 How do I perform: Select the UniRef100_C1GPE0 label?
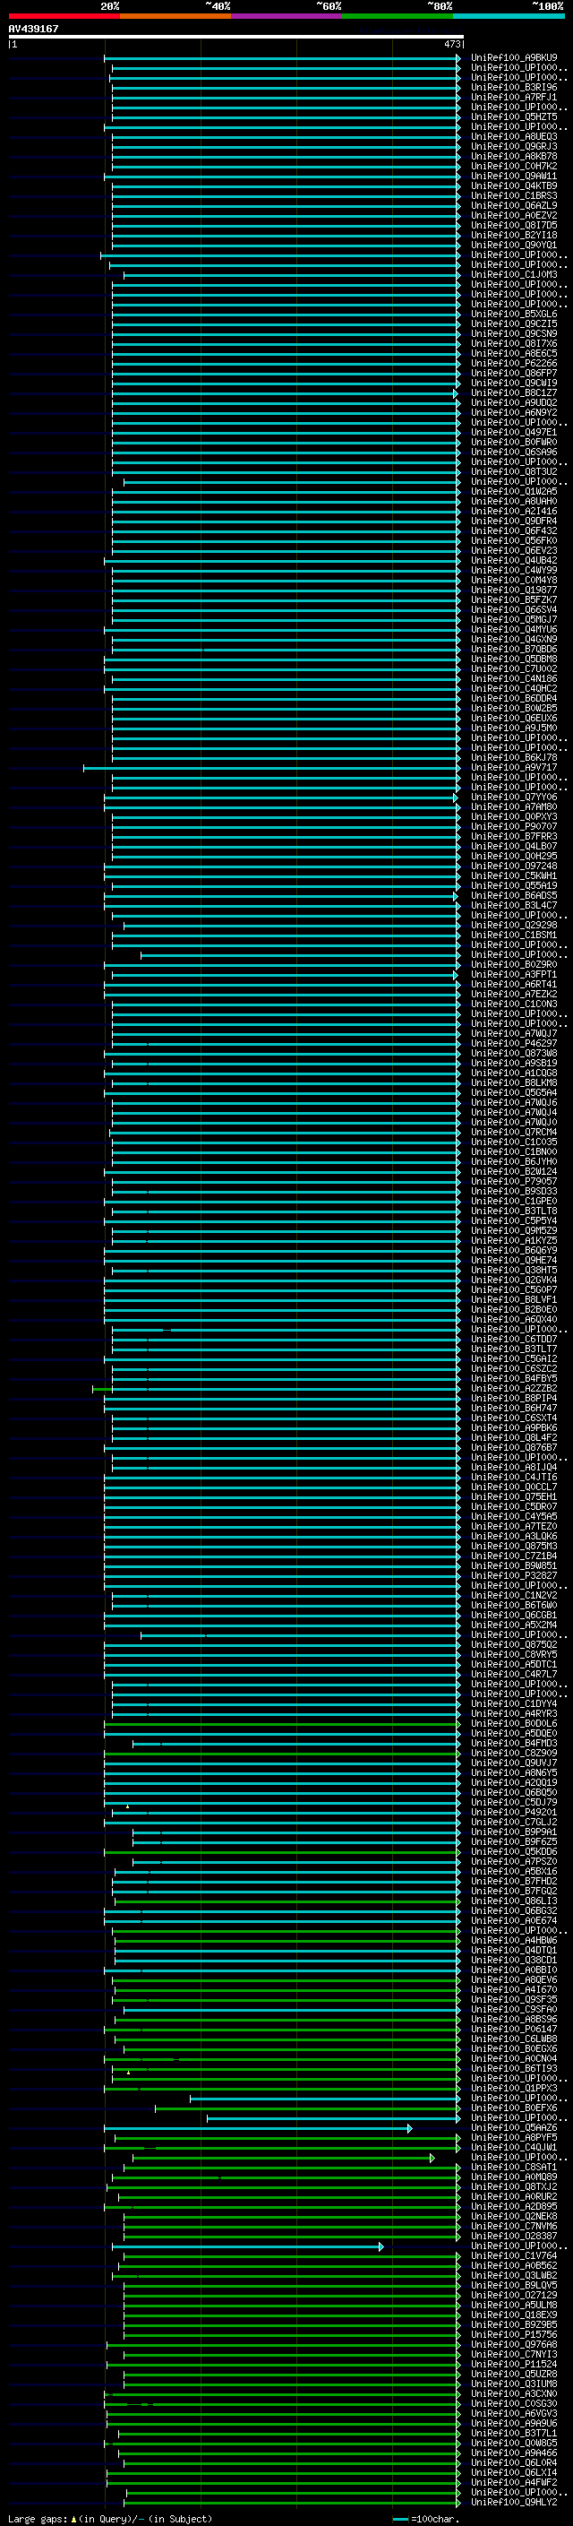[x=514, y=1200]
